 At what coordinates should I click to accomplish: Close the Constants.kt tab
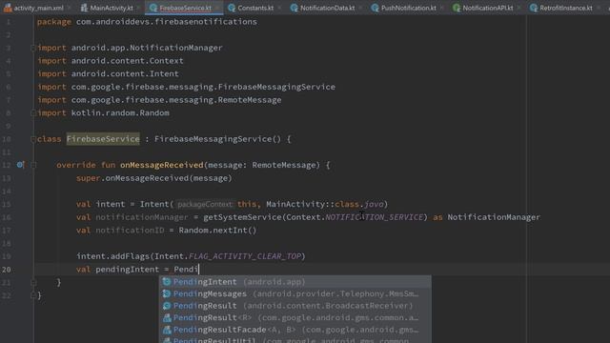pyautogui.click(x=279, y=8)
